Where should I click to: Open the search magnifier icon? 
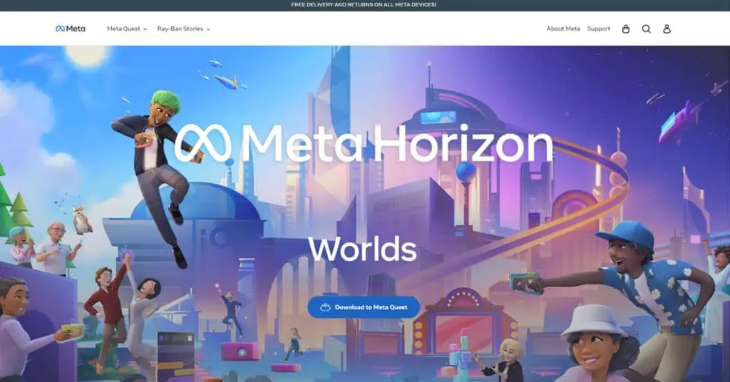pyautogui.click(x=646, y=29)
